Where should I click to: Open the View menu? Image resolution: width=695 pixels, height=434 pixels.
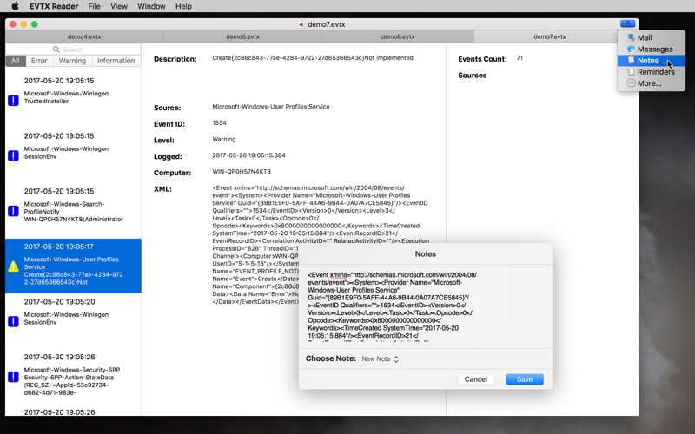pyautogui.click(x=119, y=6)
